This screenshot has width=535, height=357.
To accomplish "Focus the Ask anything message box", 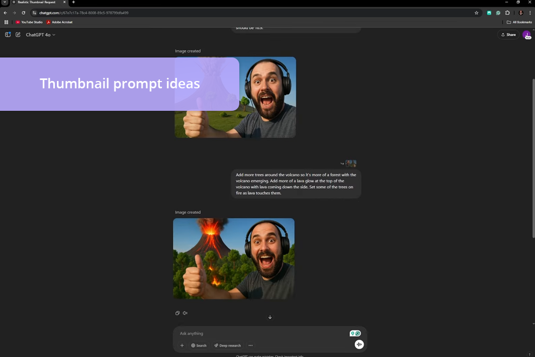I will [x=263, y=333].
